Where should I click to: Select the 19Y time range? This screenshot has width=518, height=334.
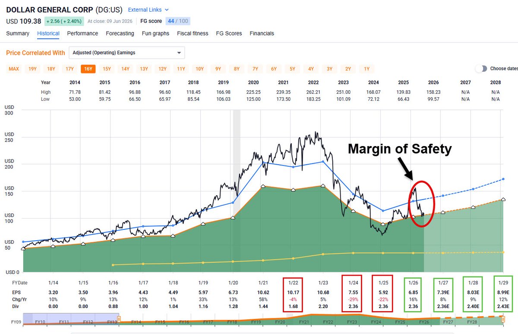pos(32,69)
